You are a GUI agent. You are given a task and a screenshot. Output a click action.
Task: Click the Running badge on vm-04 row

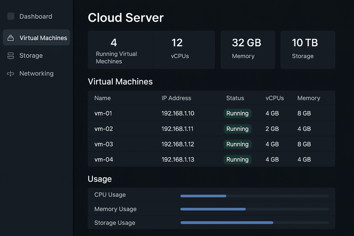coord(237,160)
